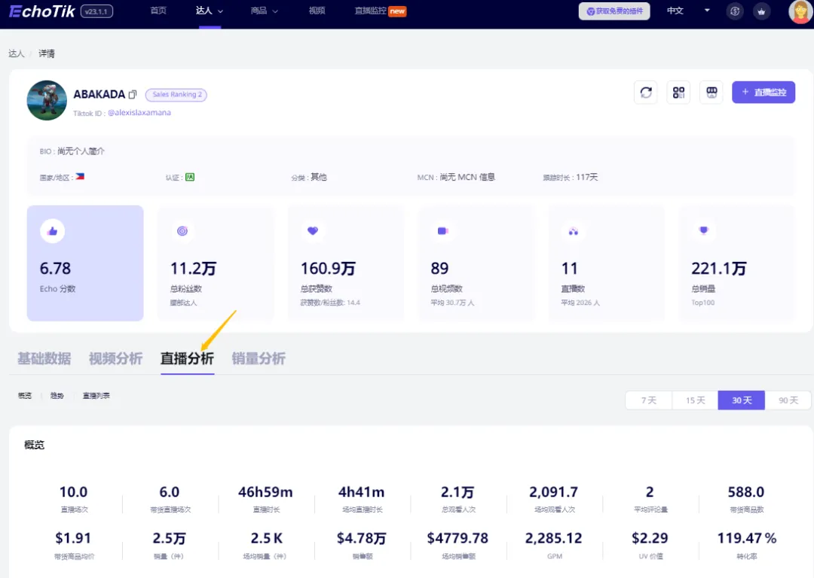Click the sales icon above 221.1万

pyautogui.click(x=703, y=230)
